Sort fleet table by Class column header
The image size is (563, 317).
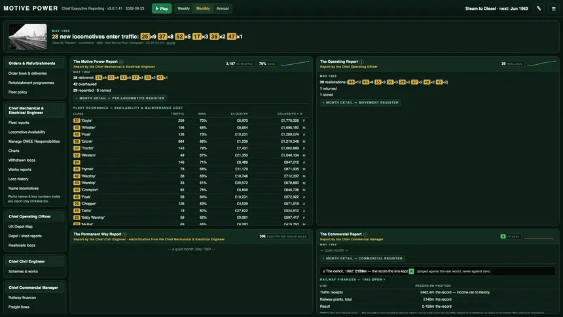[79, 113]
